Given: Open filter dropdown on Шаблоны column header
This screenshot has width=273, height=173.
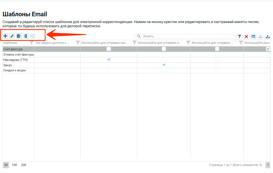Looking at the screenshot, I should tap(31, 43).
